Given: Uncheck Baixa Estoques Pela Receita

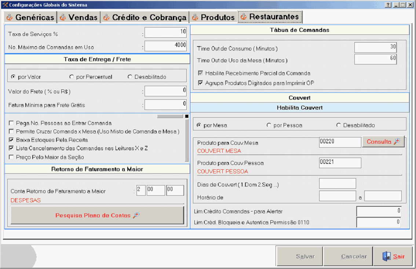Looking at the screenshot, I should coord(11,140).
